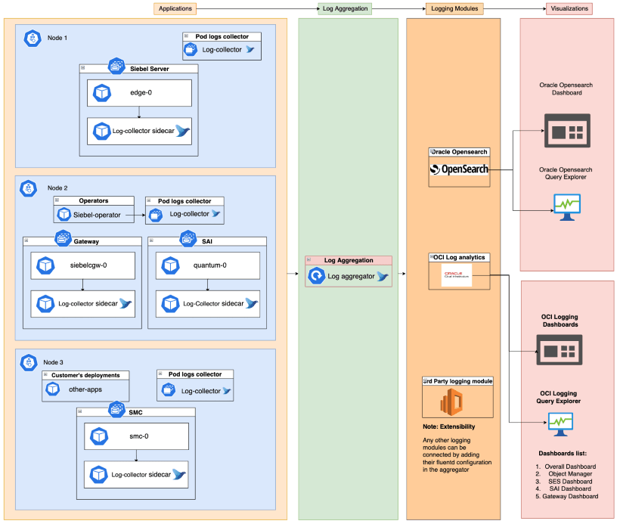The width and height of the screenshot is (620, 524).
Task: Collapse the Operators container
Action: pyautogui.click(x=57, y=200)
